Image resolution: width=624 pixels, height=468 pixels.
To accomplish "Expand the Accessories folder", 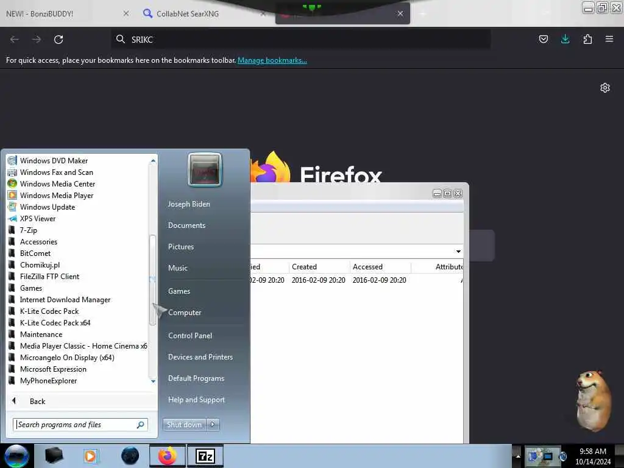I will (x=38, y=241).
